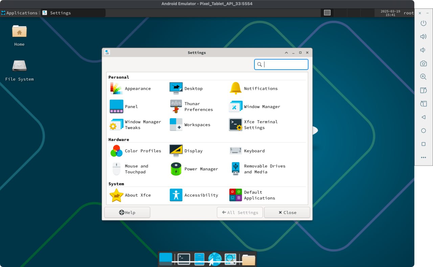The height and width of the screenshot is (267, 433).
Task: Open Keyboard settings
Action: 236,151
